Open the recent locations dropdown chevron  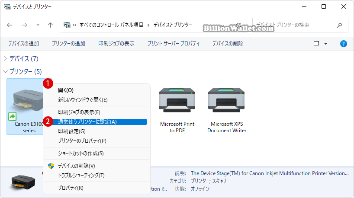38,25
